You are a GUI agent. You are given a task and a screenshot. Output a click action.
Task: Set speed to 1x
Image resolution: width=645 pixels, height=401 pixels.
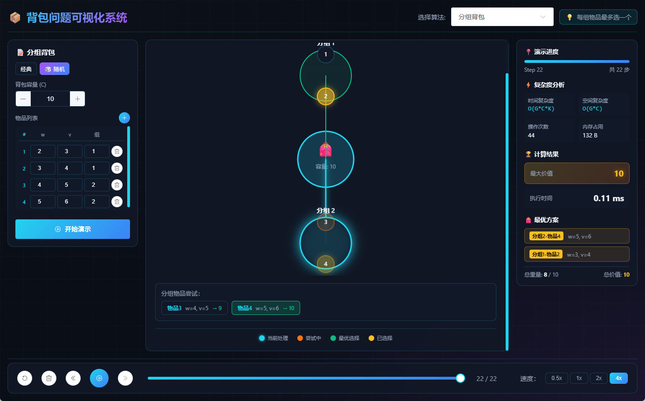click(579, 378)
